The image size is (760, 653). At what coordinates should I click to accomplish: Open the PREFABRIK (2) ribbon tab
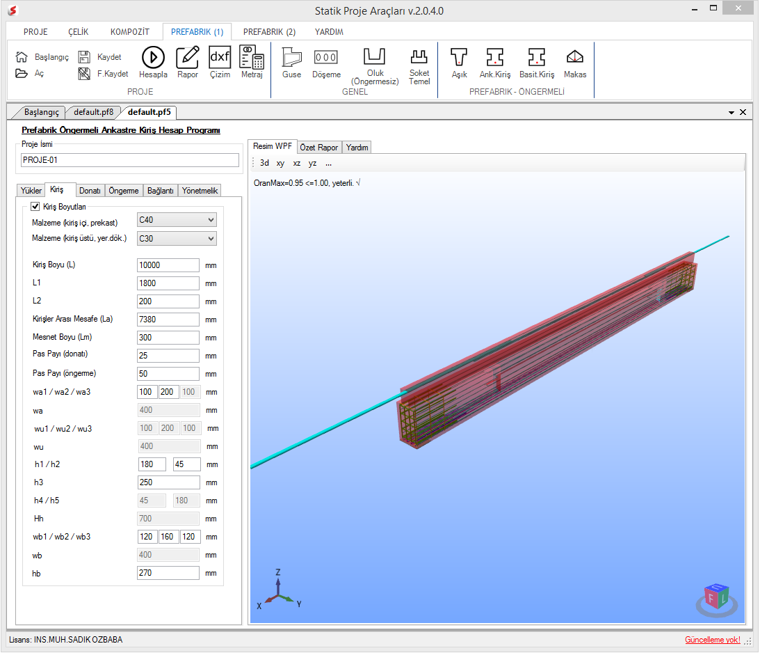click(270, 32)
